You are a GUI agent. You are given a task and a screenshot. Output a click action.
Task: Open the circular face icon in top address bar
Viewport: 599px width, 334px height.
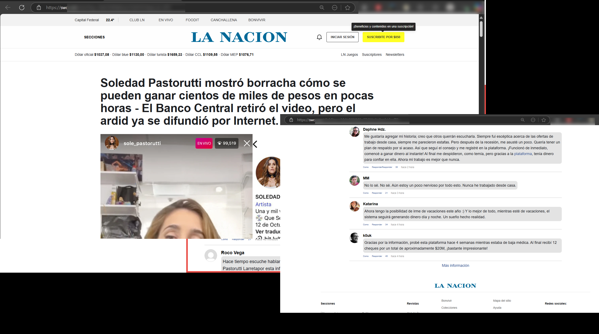click(335, 8)
